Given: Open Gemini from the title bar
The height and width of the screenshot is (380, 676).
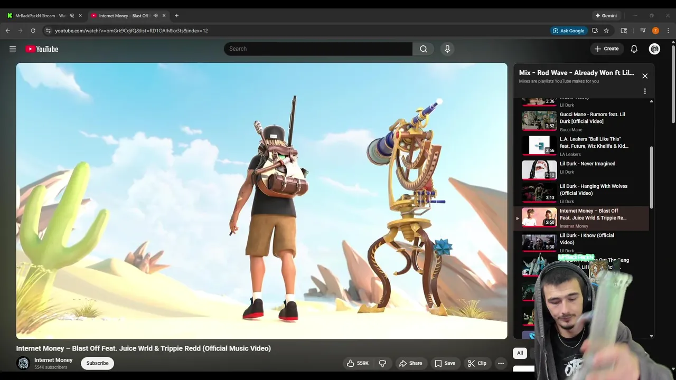Looking at the screenshot, I should [606, 16].
